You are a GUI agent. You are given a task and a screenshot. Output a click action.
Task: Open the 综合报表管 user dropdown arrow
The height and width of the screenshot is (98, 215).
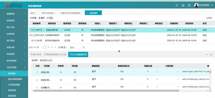[x=212, y=5]
